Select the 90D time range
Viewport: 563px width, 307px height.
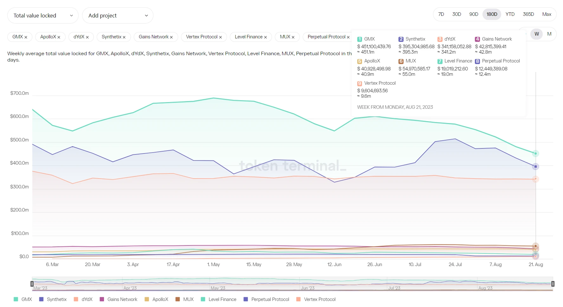coord(474,14)
